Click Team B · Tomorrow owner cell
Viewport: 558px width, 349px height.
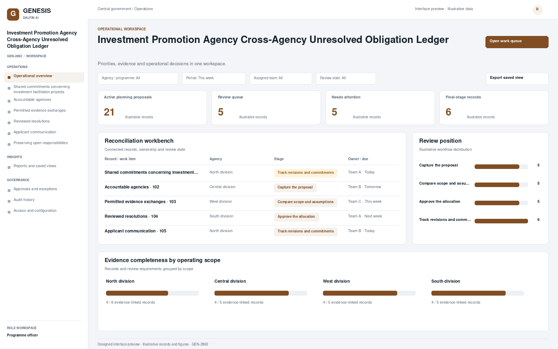point(364,187)
